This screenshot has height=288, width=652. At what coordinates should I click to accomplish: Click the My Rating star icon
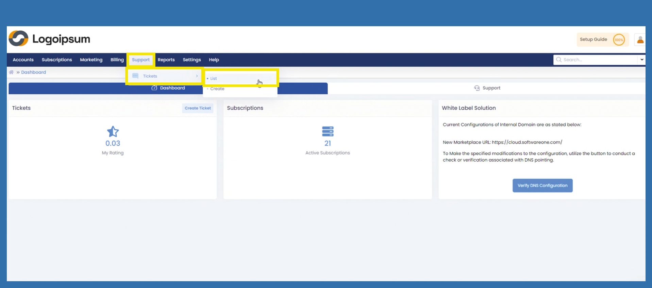[113, 131]
